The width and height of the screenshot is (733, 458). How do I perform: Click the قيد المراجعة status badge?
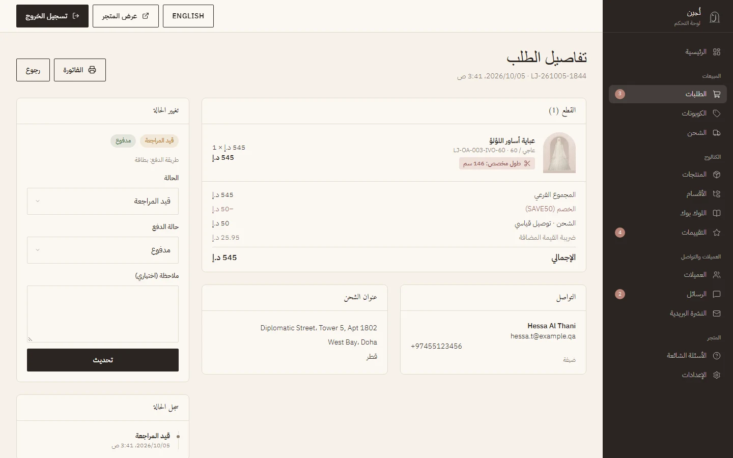click(x=159, y=140)
